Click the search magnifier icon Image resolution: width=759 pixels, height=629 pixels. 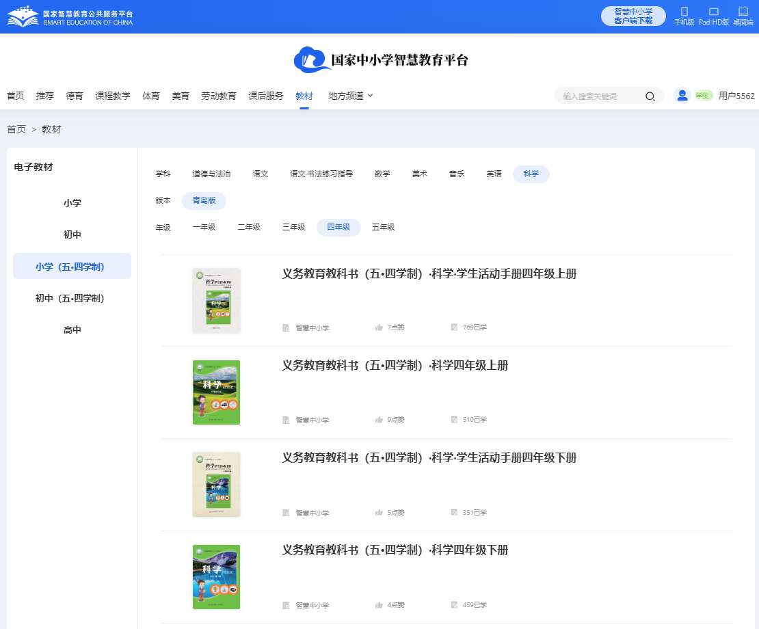(650, 96)
